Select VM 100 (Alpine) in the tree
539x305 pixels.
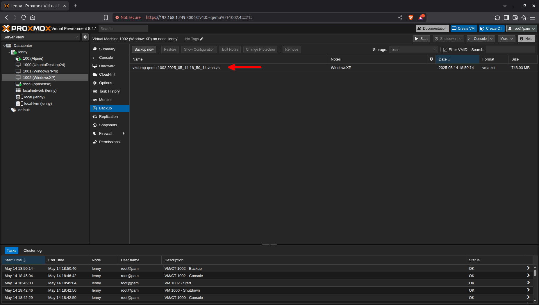click(33, 58)
